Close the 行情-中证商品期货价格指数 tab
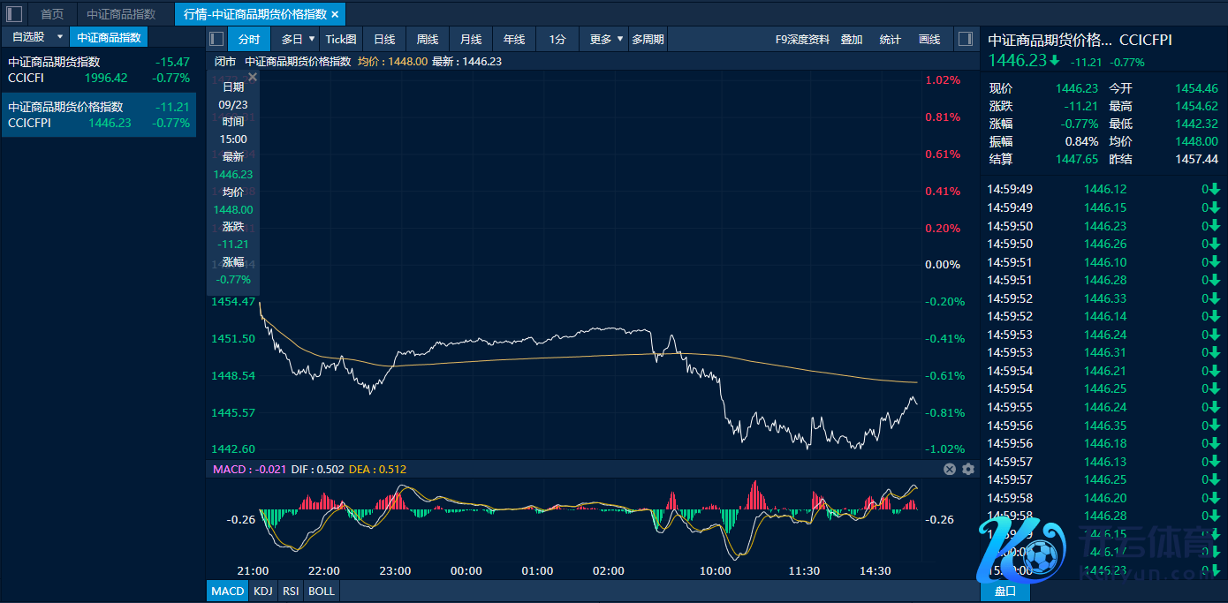The height and width of the screenshot is (603, 1228). click(335, 14)
